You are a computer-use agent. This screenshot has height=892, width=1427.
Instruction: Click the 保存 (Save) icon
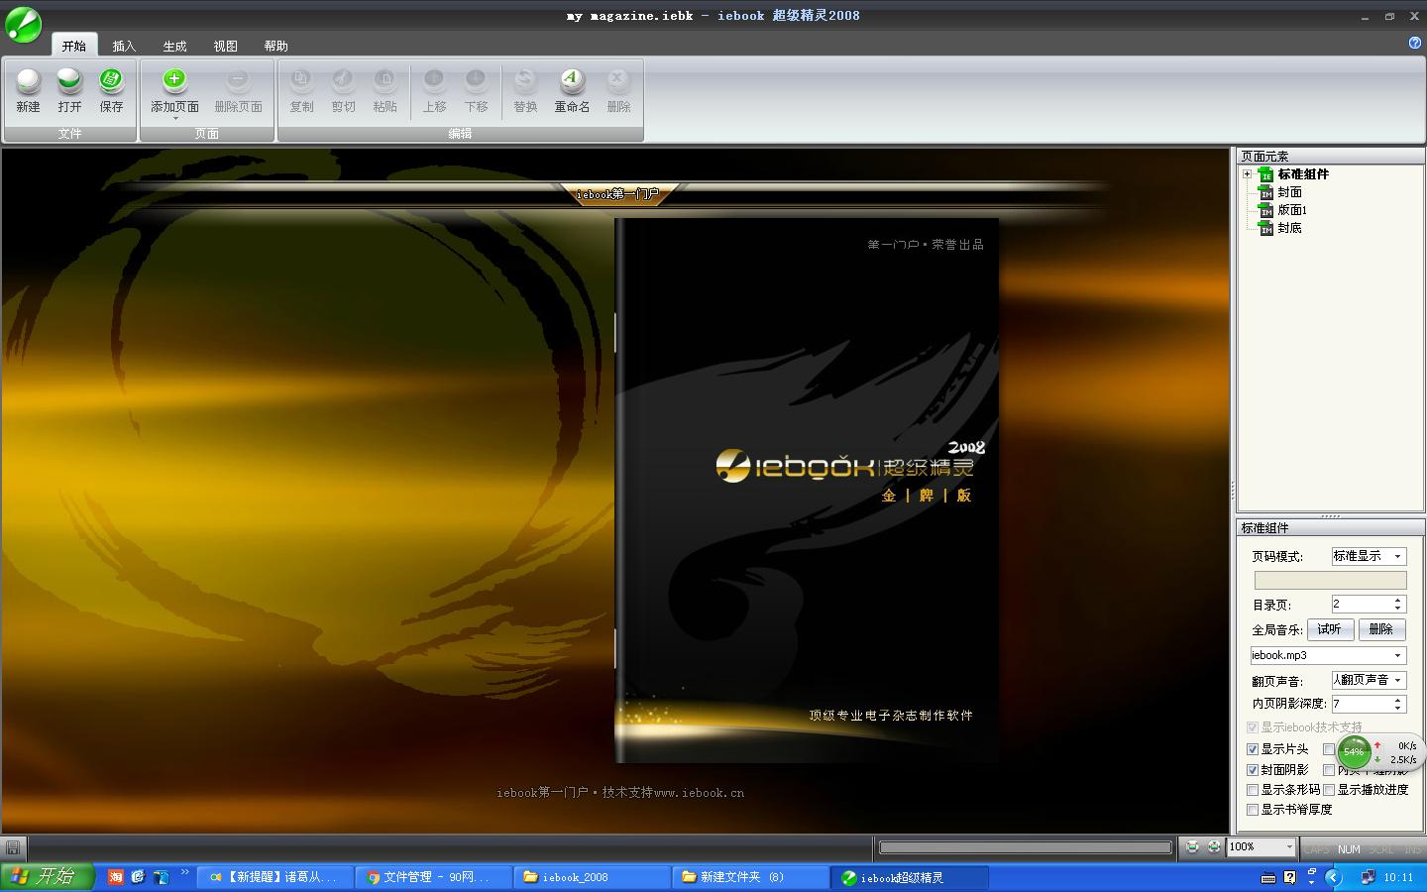(111, 80)
